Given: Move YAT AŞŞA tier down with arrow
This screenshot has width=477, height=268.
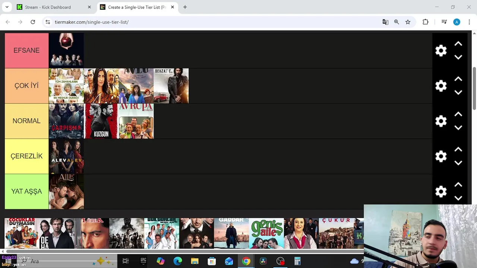Looking at the screenshot, I should pyautogui.click(x=458, y=198).
